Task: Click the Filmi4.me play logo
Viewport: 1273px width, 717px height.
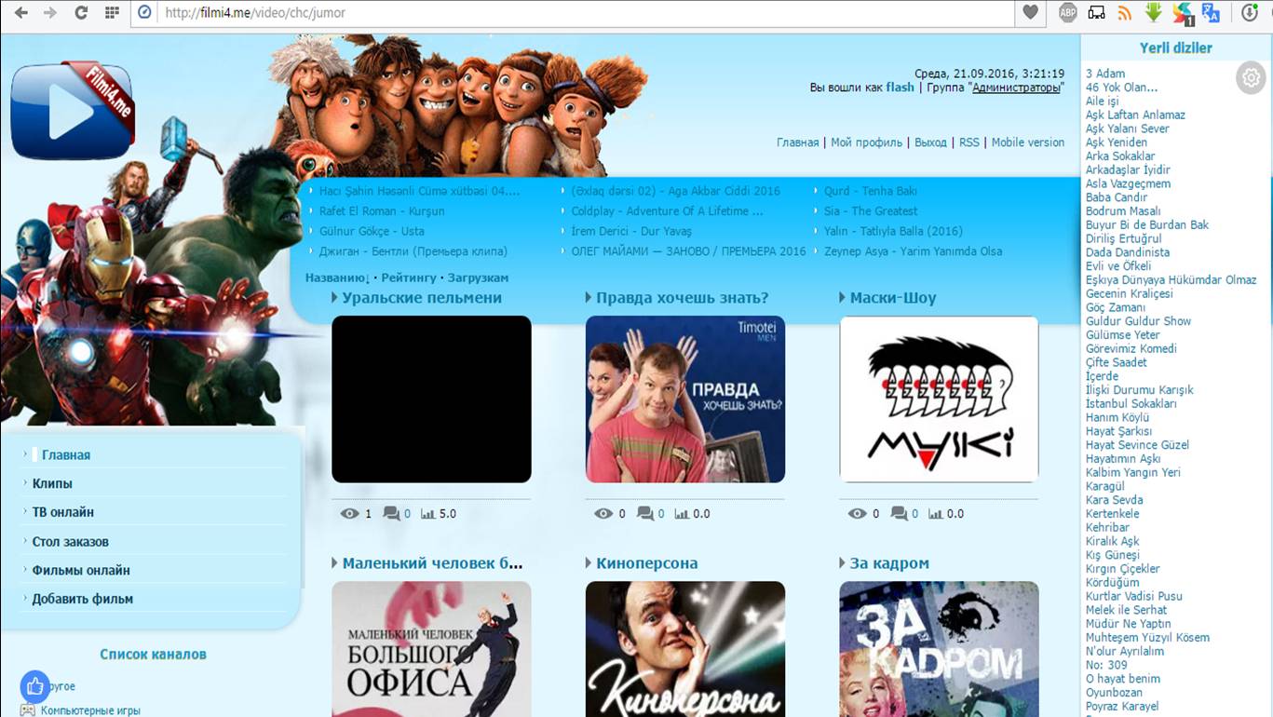Action: 73,111
